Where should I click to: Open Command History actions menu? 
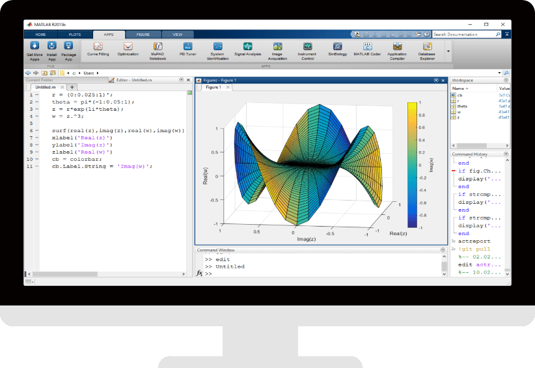(x=506, y=154)
